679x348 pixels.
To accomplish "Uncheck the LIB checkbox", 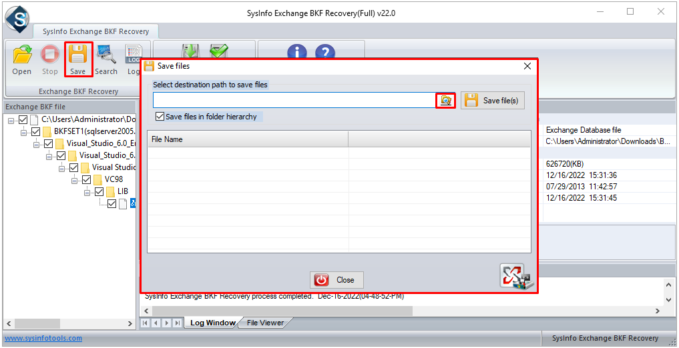I will tap(99, 191).
